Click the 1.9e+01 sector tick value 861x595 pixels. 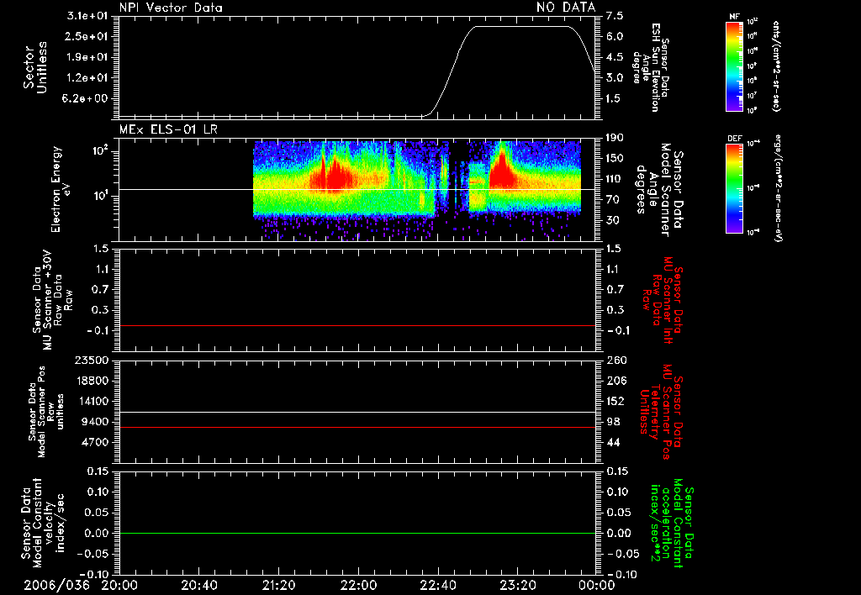[87, 57]
